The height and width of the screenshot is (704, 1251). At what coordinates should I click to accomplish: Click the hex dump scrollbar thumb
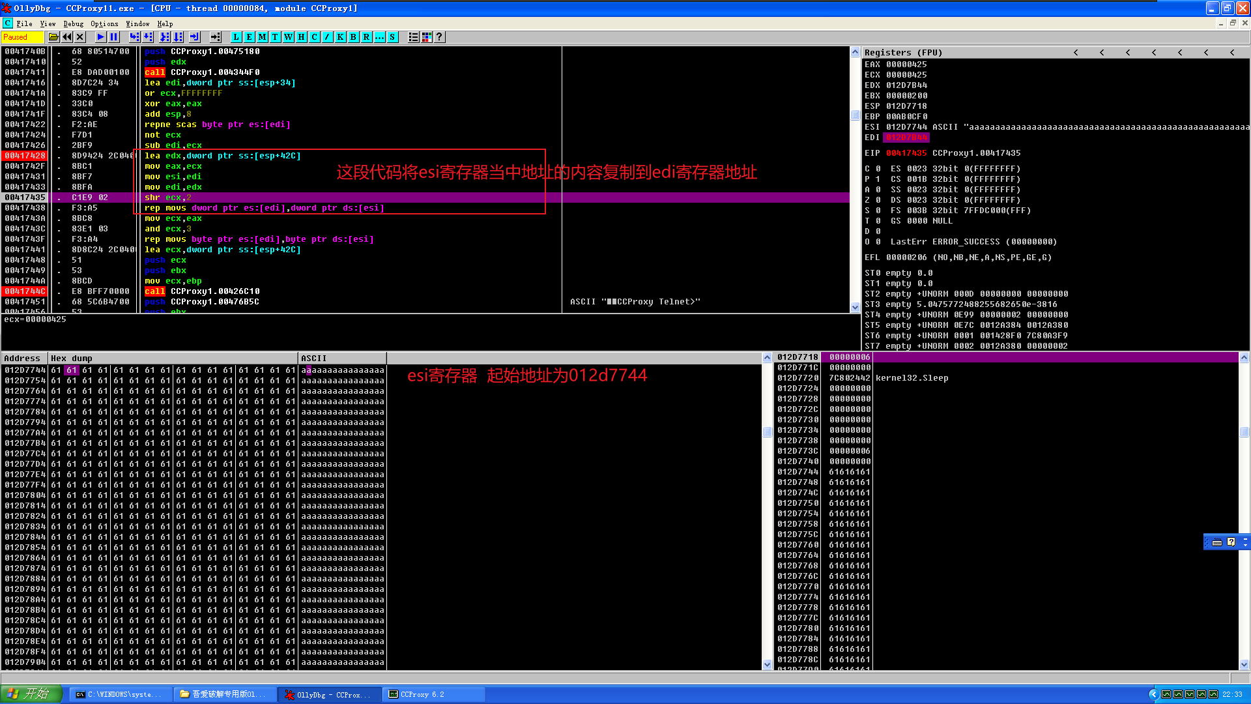pyautogui.click(x=767, y=432)
